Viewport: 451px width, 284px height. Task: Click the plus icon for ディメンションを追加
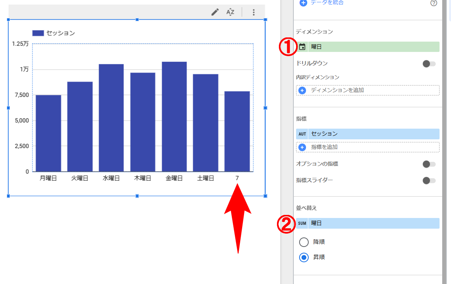302,90
